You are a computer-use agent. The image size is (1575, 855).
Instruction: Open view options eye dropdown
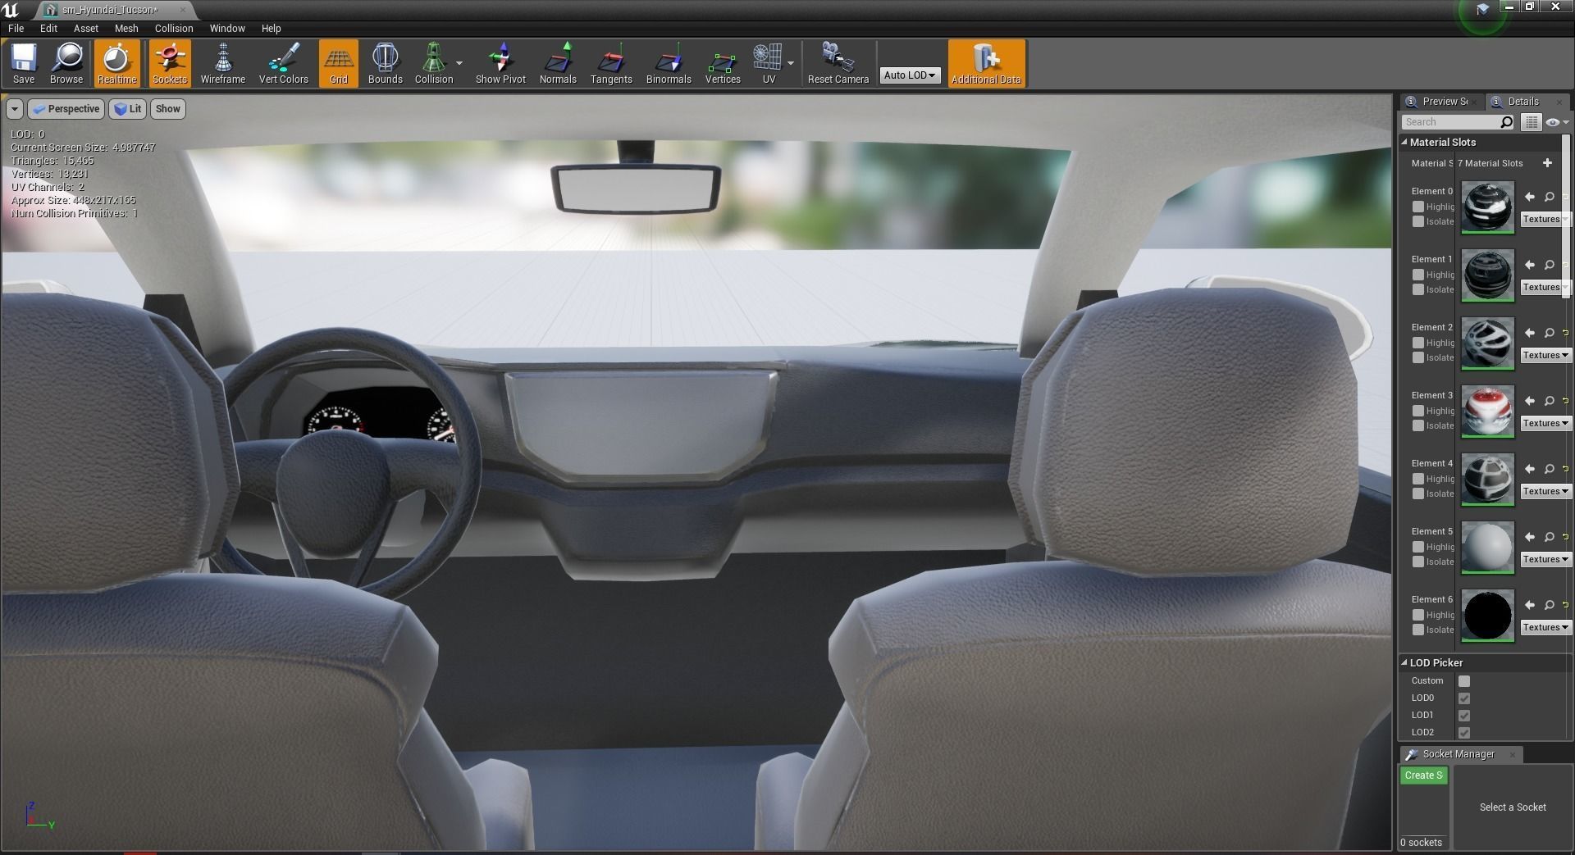(x=1556, y=122)
